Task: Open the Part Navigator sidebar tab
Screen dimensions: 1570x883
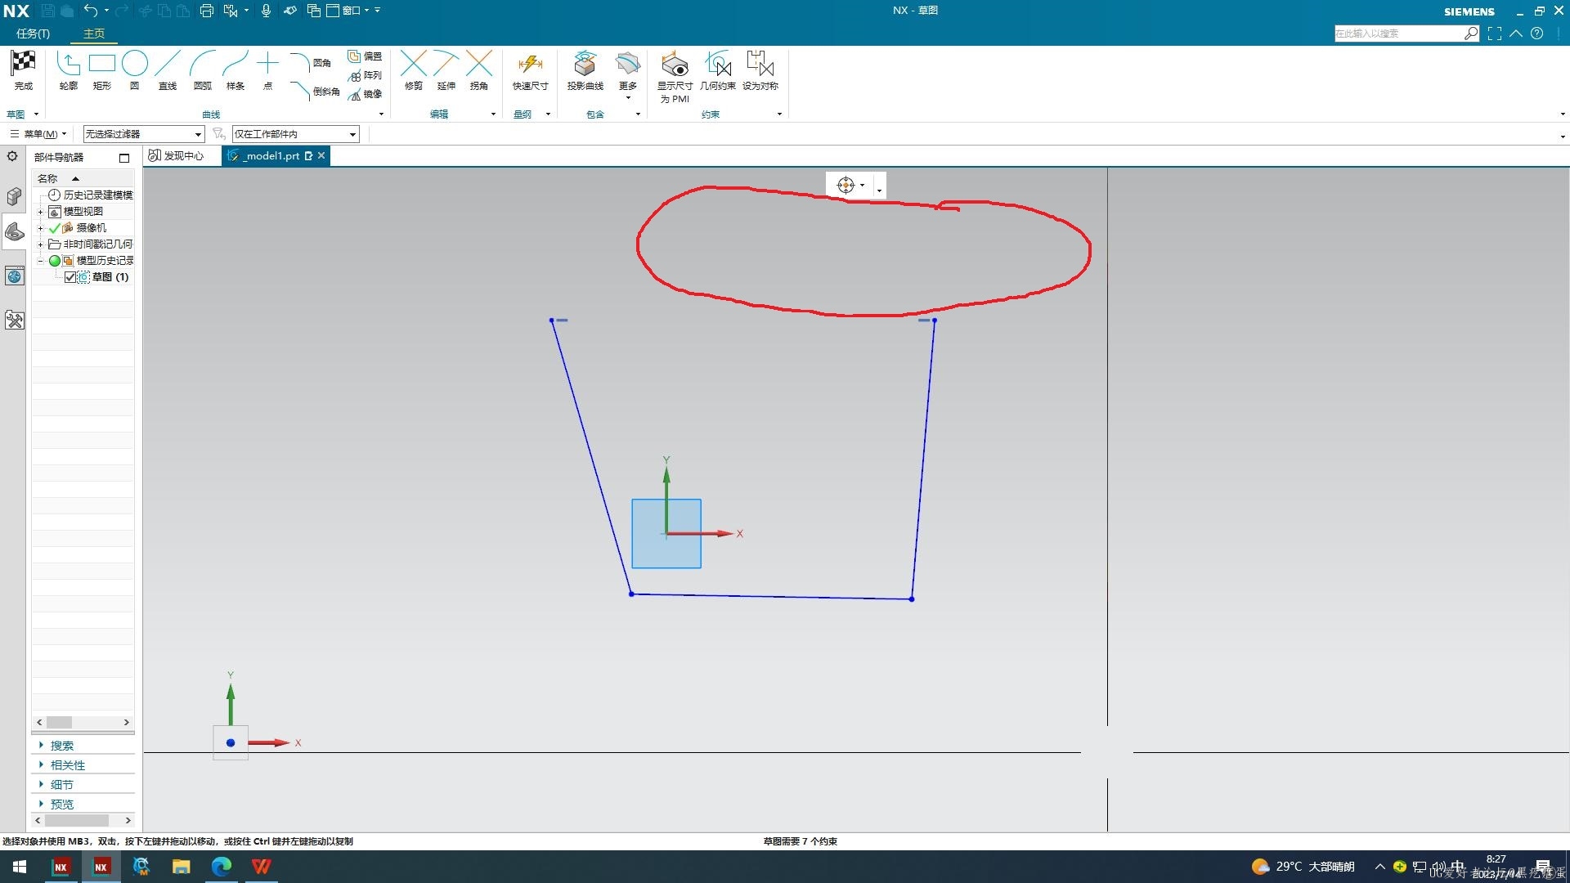Action: point(14,232)
